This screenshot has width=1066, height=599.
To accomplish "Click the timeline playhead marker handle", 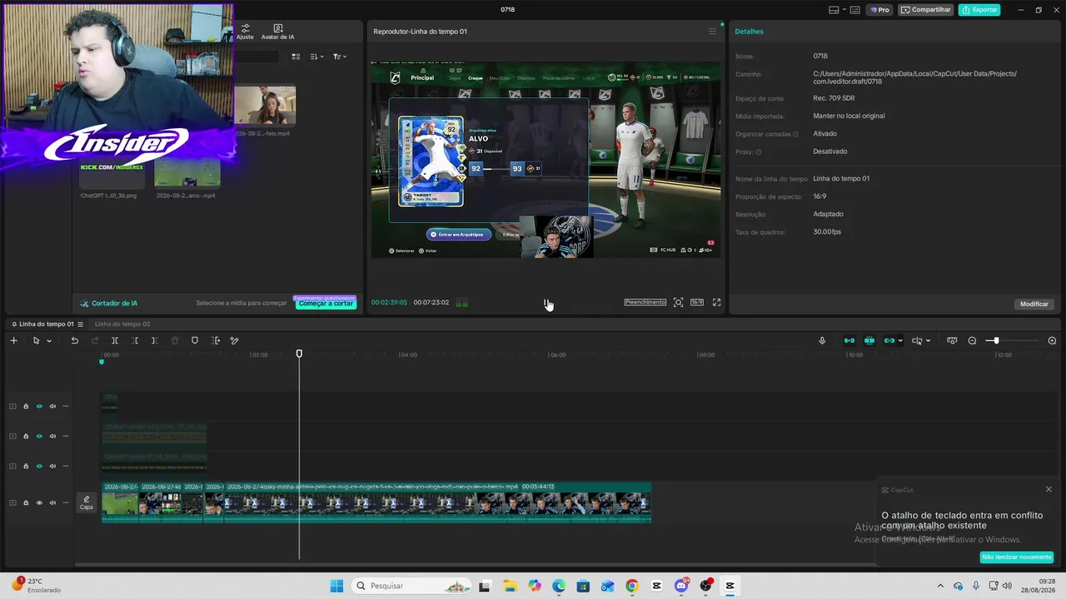I will click(299, 354).
